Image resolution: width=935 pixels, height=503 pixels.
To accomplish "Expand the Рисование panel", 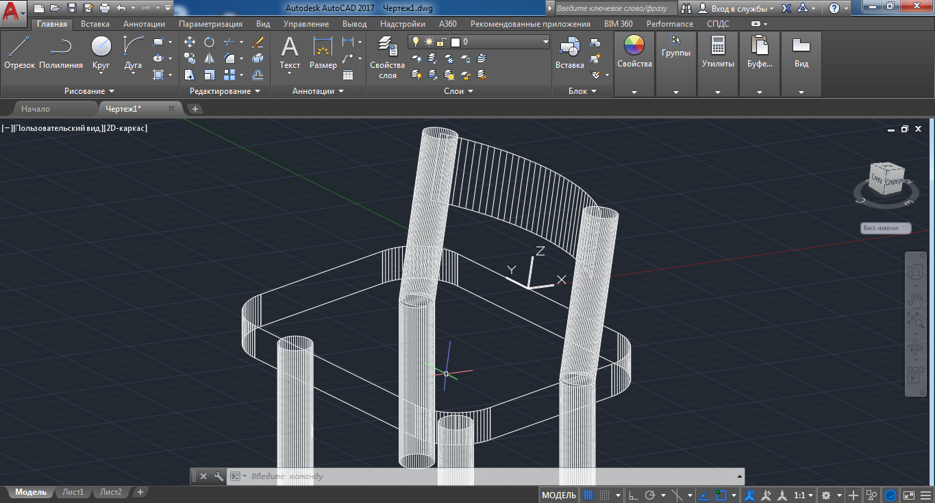I will (x=89, y=91).
